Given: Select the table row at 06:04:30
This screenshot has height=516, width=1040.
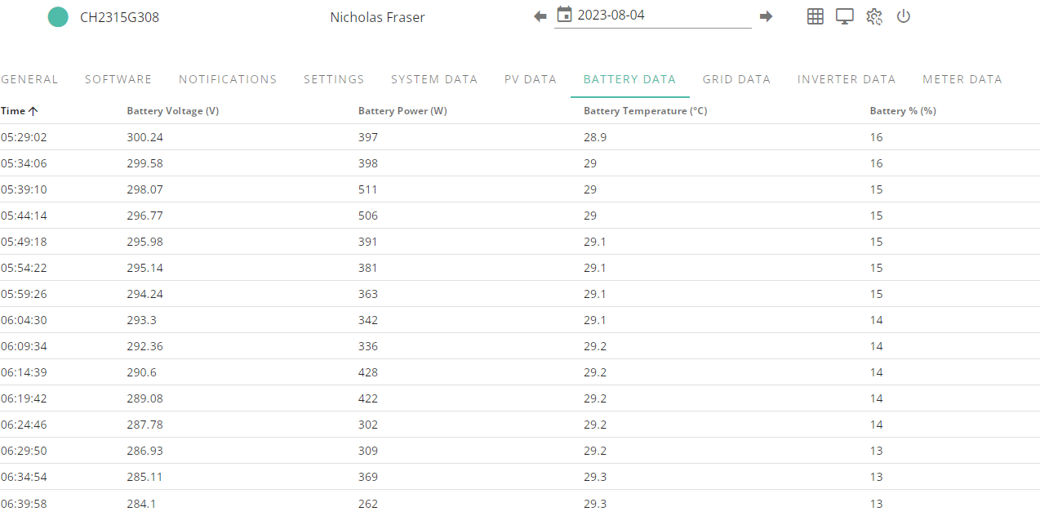Looking at the screenshot, I should 520,320.
